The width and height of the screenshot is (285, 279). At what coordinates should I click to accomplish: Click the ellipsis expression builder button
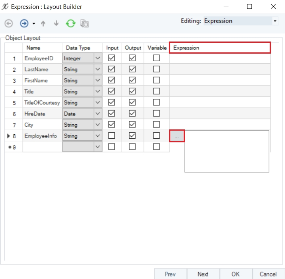click(177, 136)
